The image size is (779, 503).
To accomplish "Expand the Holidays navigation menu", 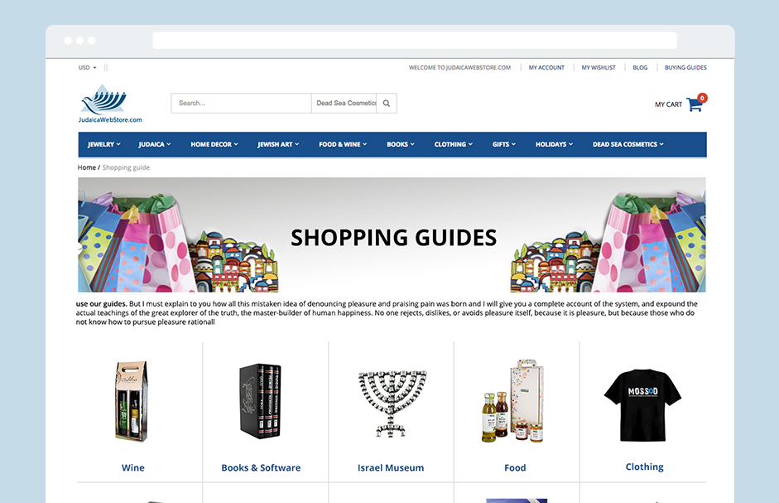I will (554, 144).
